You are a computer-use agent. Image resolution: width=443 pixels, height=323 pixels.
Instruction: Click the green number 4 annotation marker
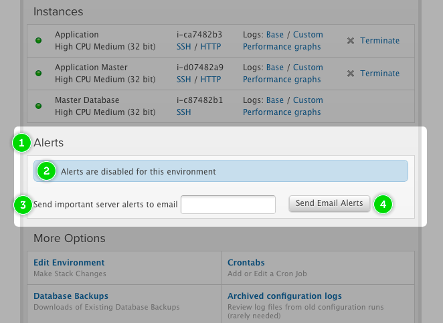(x=382, y=204)
